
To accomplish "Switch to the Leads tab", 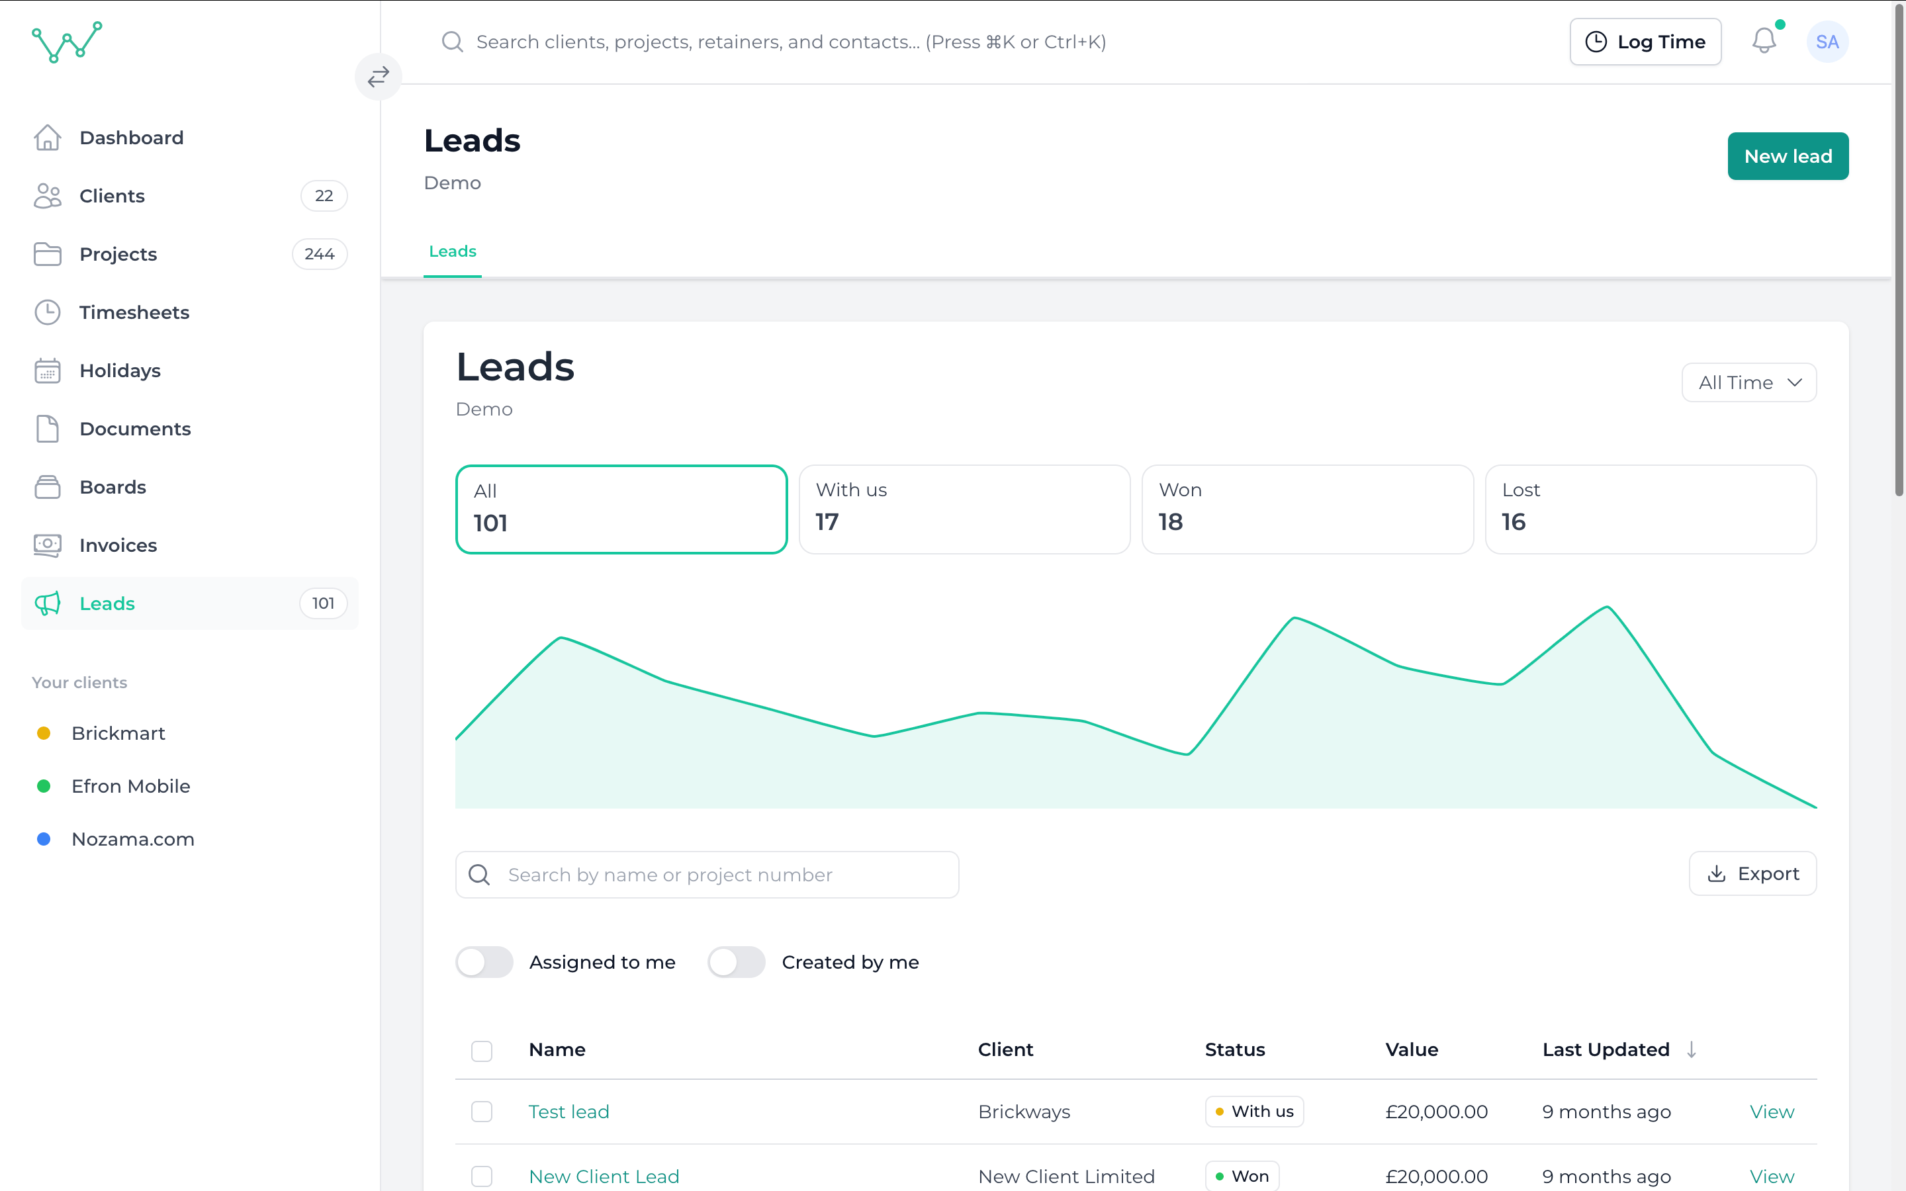I will coord(452,251).
